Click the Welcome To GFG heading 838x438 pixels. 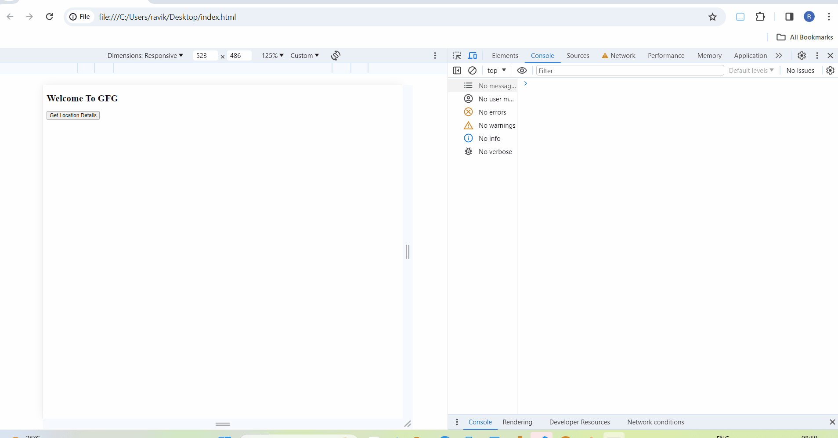click(x=82, y=98)
